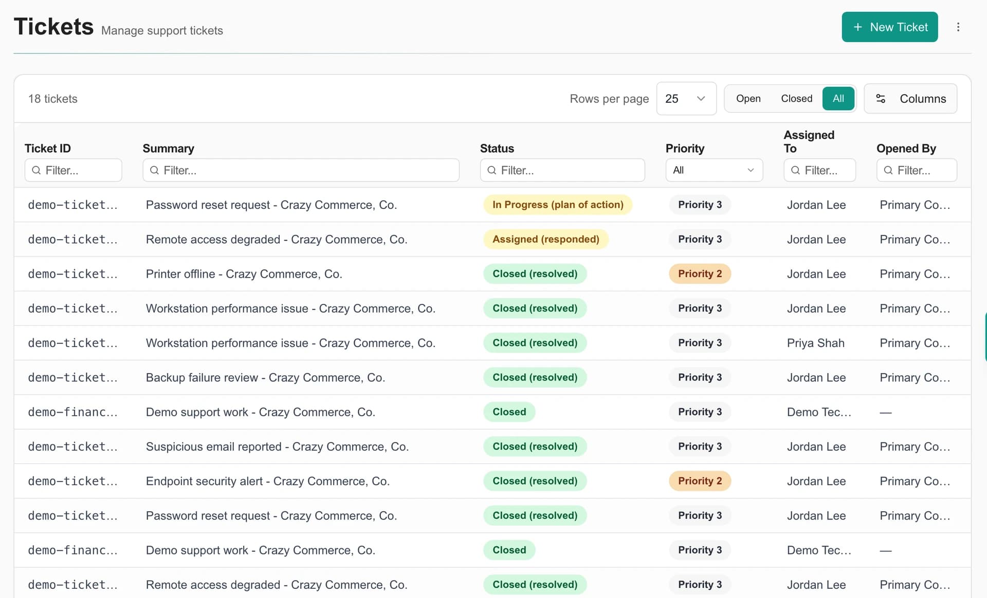
Task: Focus the Assigned To filter field
Action: [819, 170]
